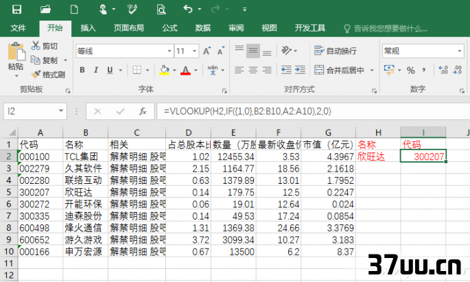Apply percent style icon

[411, 71]
